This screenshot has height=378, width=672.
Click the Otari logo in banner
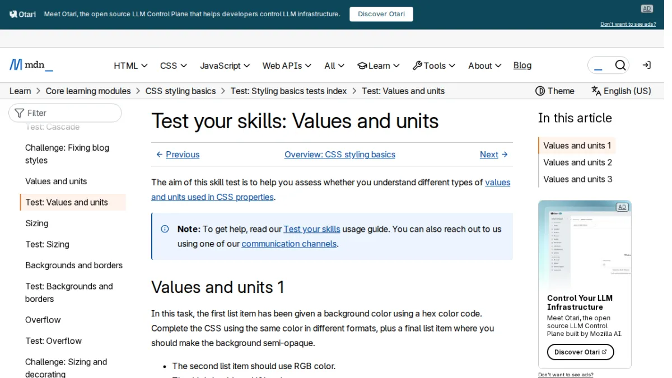pyautogui.click(x=22, y=14)
